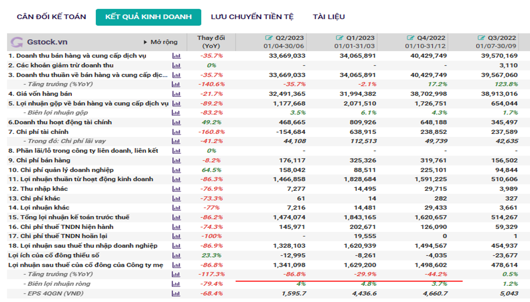
Task: Open chart icon for Doanh thu hoạt động tài chính
Action: coord(176,122)
